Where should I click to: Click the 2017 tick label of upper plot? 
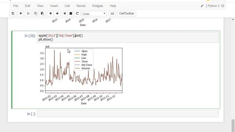pos(108,21)
